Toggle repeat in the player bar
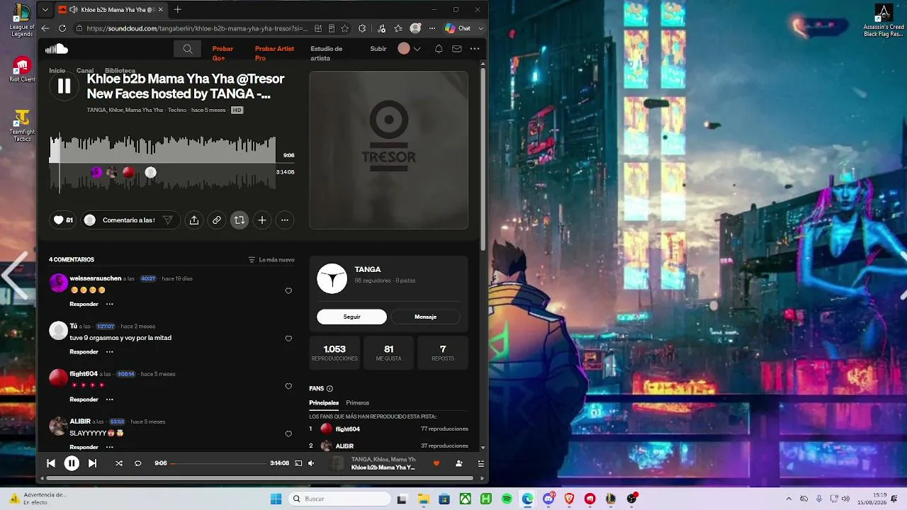The image size is (907, 510). tap(138, 463)
